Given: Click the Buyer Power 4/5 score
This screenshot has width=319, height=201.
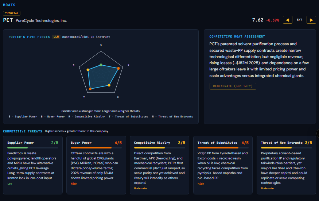Looking at the screenshot, I should 118,143.
